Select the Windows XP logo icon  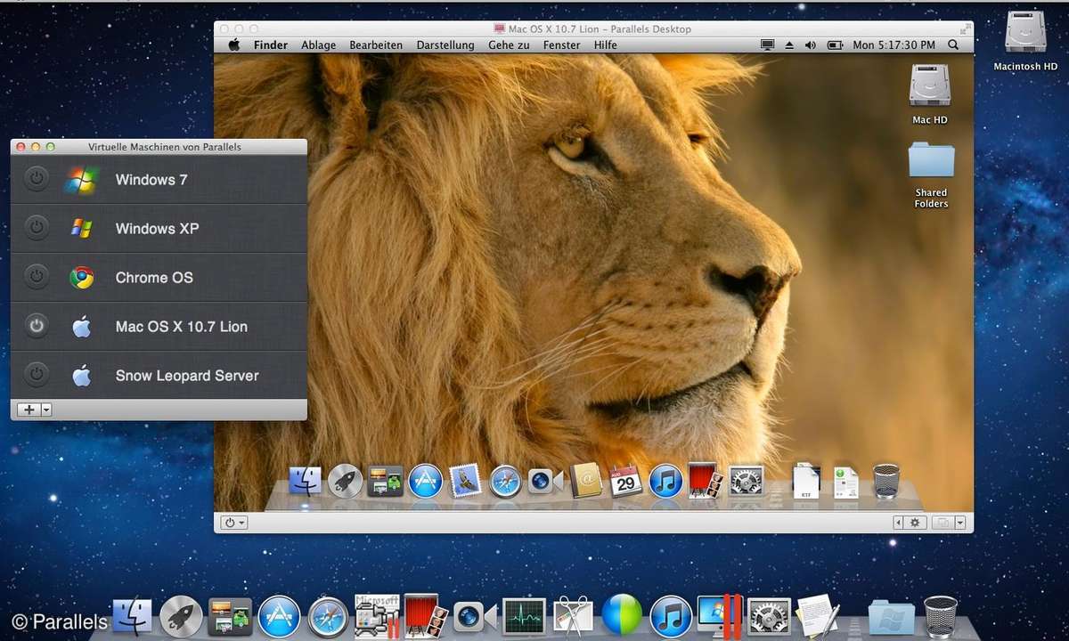(81, 229)
